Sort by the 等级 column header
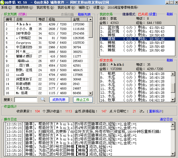178x158 pixels. [x=42, y=19]
